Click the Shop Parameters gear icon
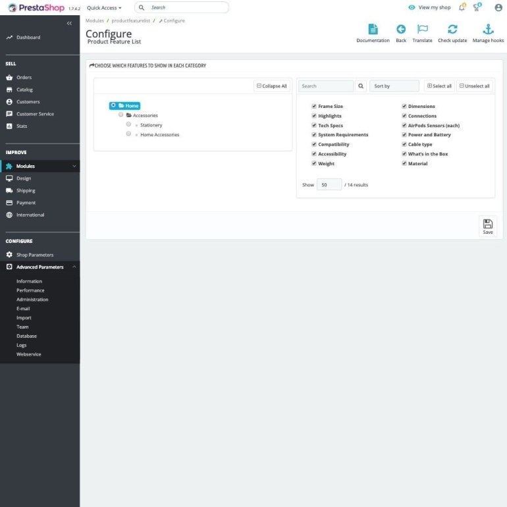Image resolution: width=507 pixels, height=507 pixels. tap(9, 255)
